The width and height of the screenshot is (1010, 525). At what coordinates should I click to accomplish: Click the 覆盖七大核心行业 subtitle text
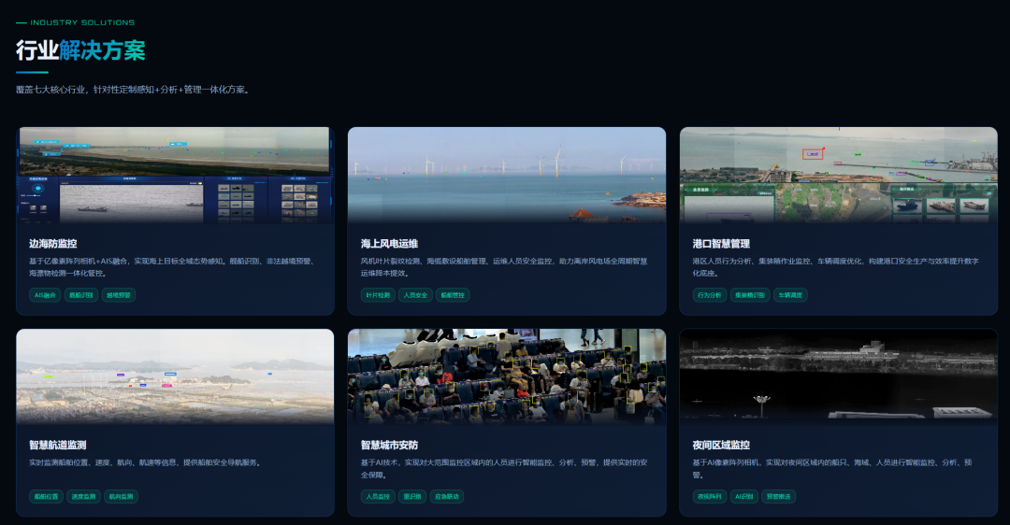pos(132,90)
